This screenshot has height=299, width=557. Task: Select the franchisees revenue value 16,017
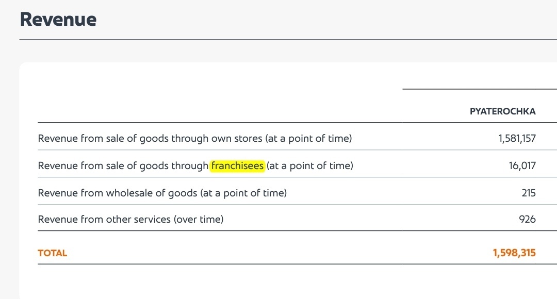(522, 166)
